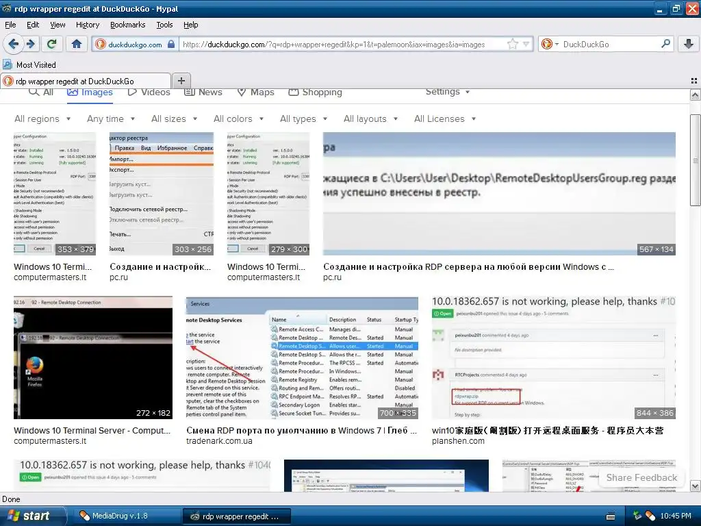The width and height of the screenshot is (701, 526).
Task: Expand the All layouts filter
Action: (370, 118)
